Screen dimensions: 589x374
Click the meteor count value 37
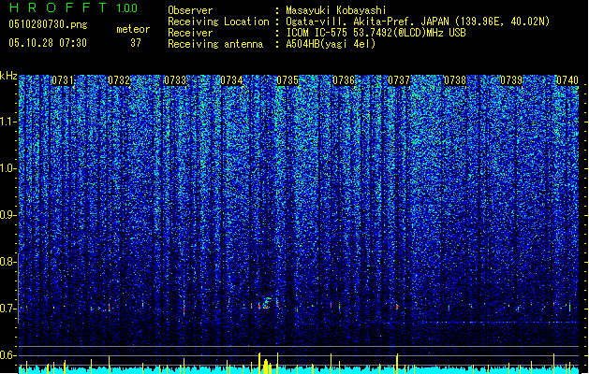pyautogui.click(x=136, y=43)
